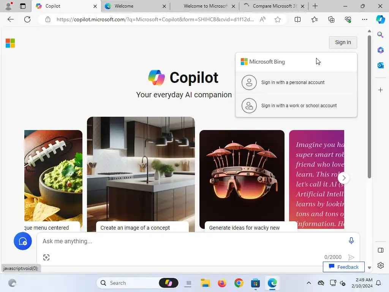
Task: Open Edge Settings and more menu
Action: [x=364, y=19]
